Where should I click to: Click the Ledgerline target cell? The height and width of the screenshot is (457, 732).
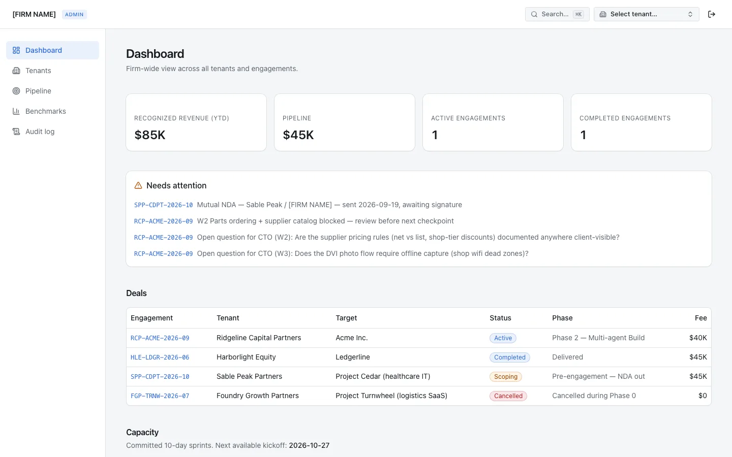click(x=353, y=357)
